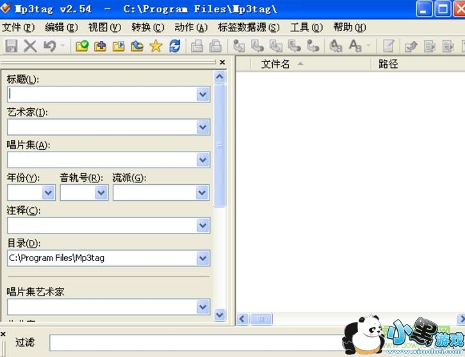The height and width of the screenshot is (357, 465).
Task: Open the 视图(V) menu
Action: click(104, 28)
